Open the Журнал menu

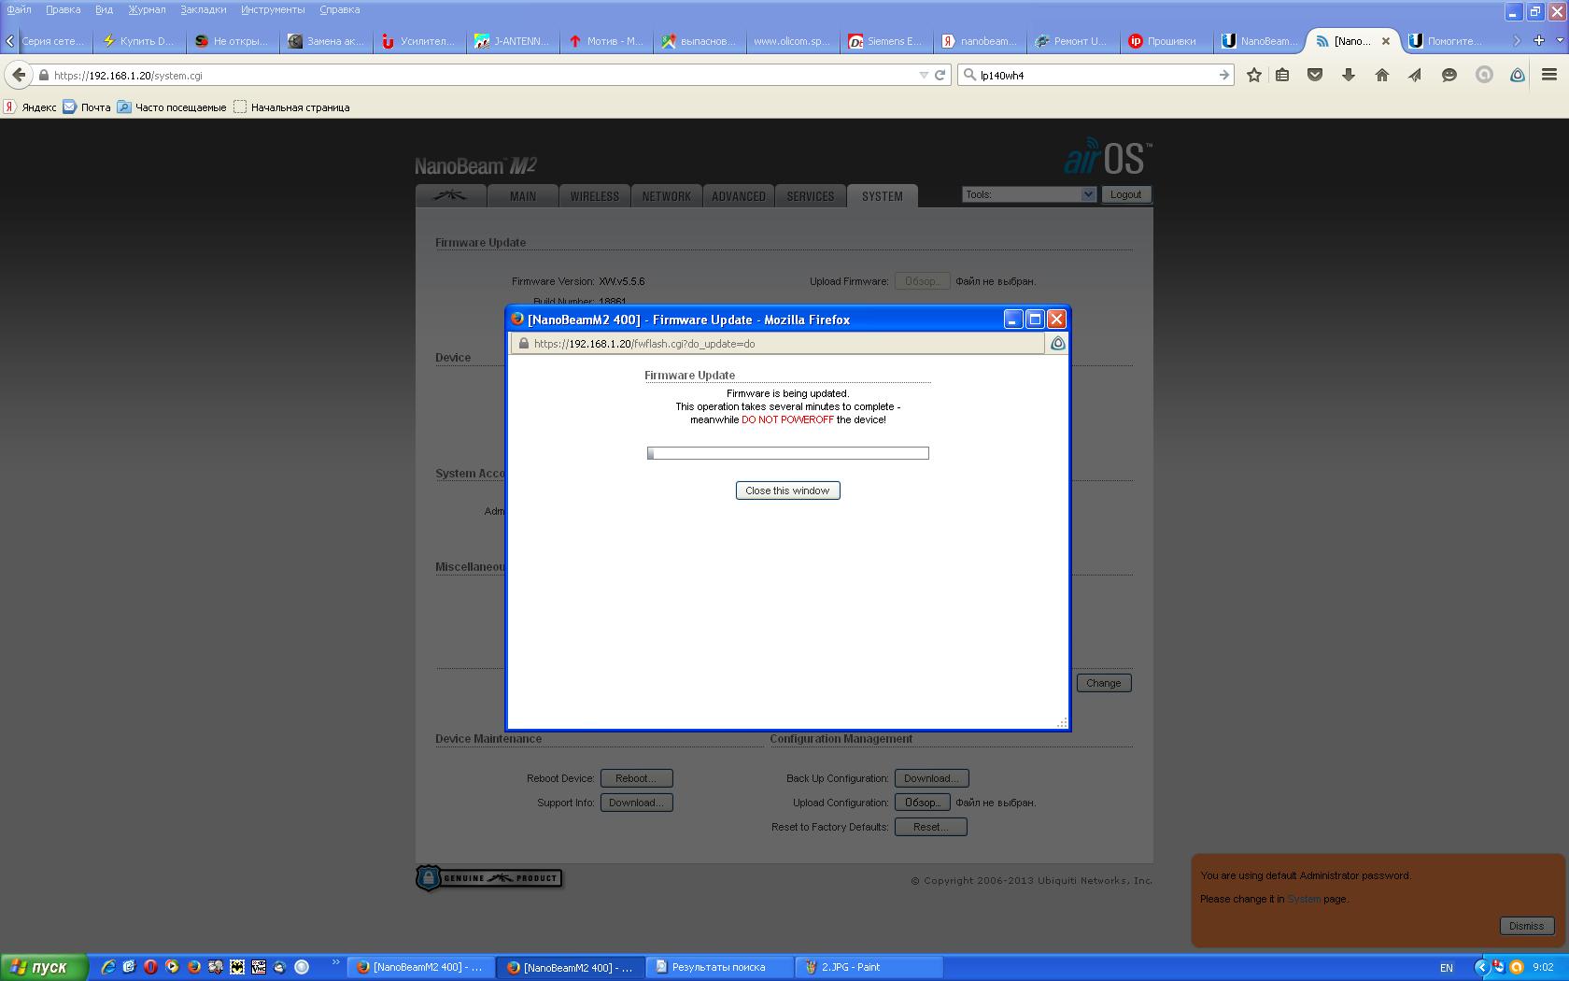click(147, 9)
